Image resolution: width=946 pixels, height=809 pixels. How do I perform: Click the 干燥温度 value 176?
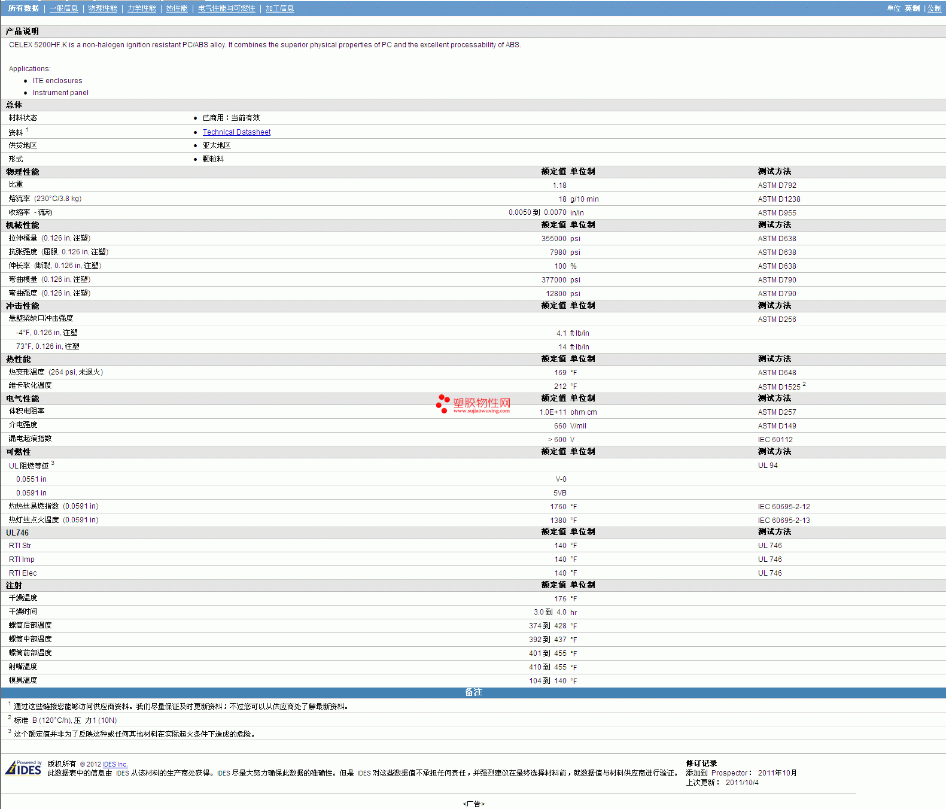560,599
